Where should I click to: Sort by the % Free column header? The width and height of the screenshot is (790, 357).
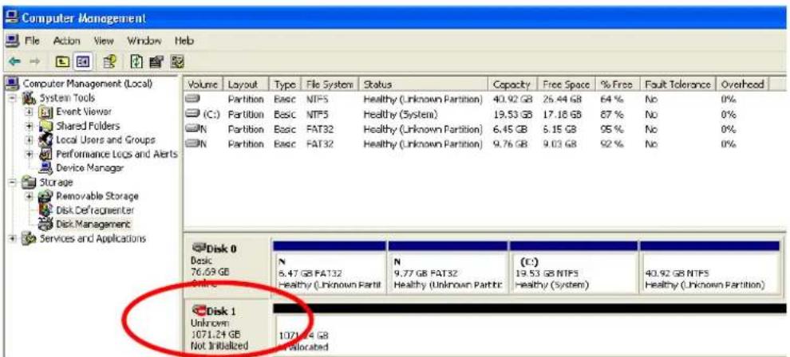617,84
